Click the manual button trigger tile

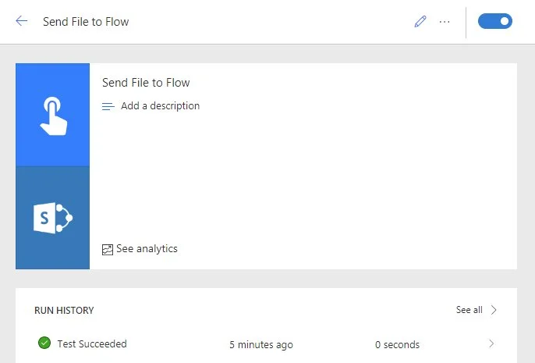52,115
